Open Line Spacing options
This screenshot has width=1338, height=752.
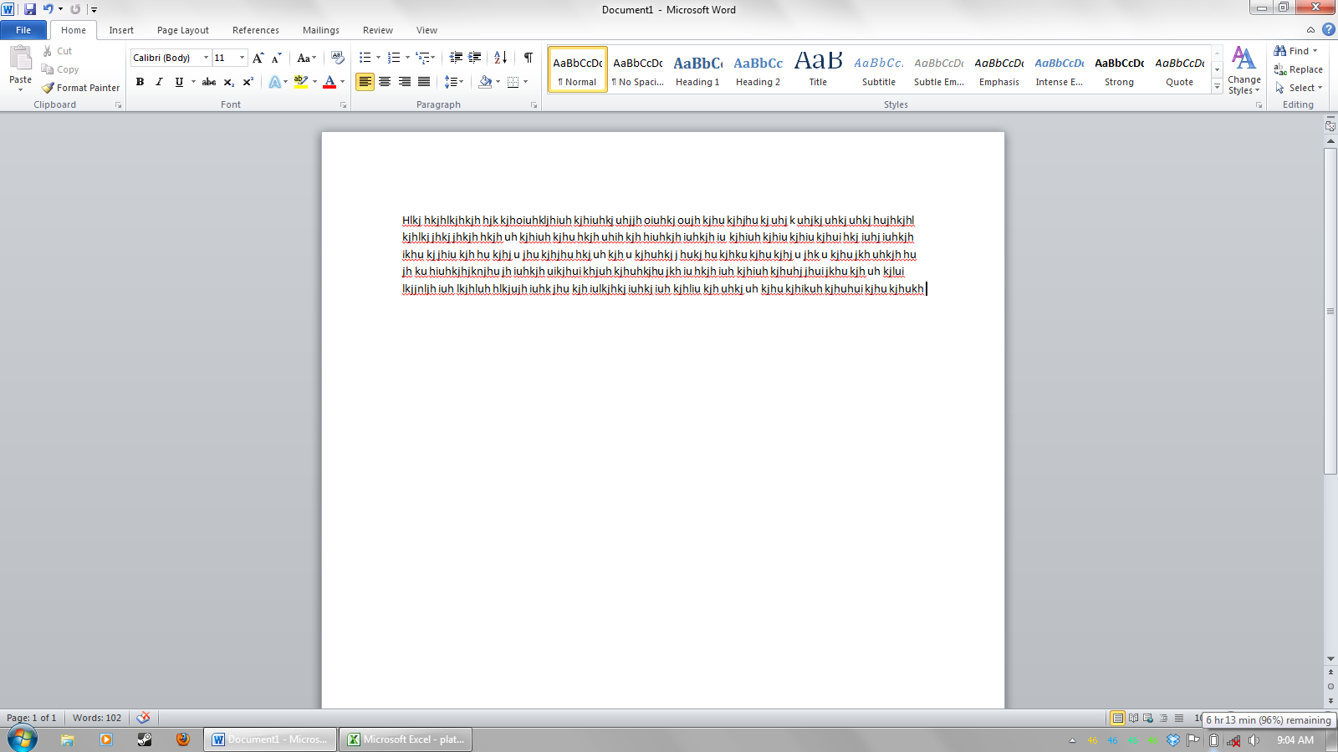(x=453, y=82)
